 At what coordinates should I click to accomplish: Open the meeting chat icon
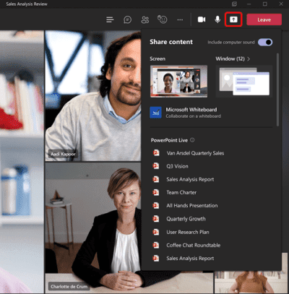(127, 20)
